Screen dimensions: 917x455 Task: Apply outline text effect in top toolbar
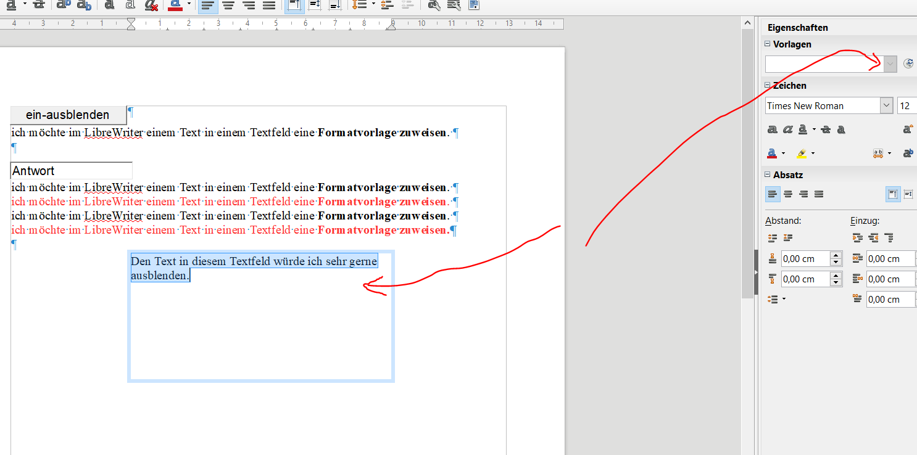tap(130, 5)
